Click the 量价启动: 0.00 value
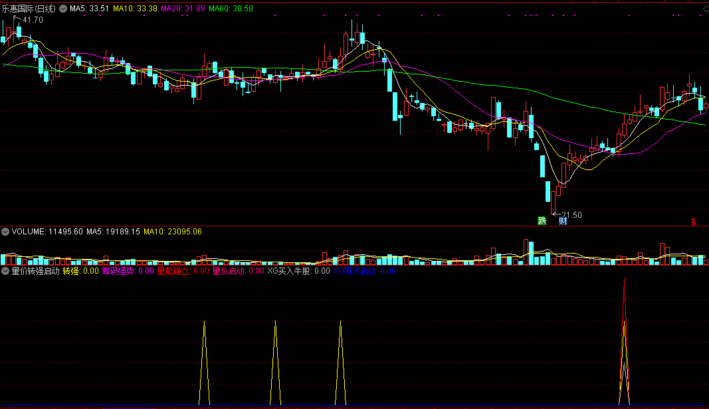 coord(239,271)
